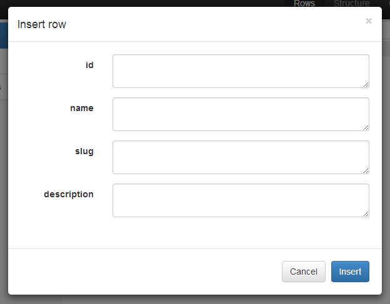This screenshot has height=304, width=390.
Task: Click into the description text area
Action: point(241,200)
